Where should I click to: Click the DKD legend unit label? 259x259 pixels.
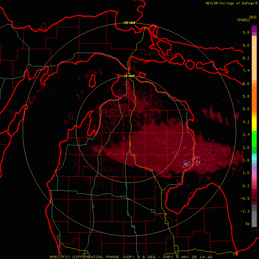pyautogui.click(x=253, y=17)
